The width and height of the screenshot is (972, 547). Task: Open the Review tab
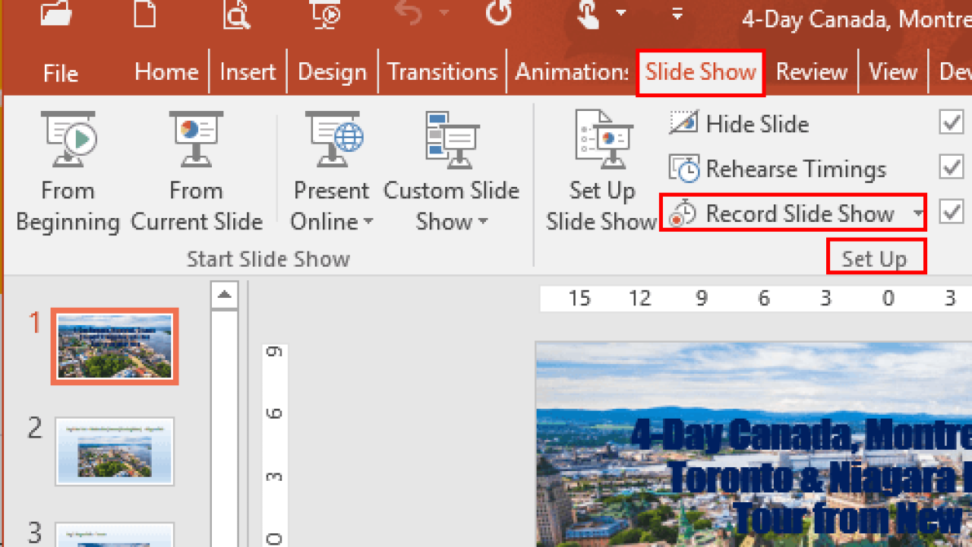coord(811,71)
